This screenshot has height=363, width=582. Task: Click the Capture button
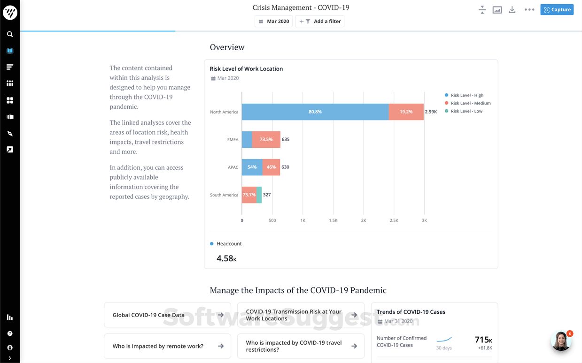pyautogui.click(x=557, y=9)
